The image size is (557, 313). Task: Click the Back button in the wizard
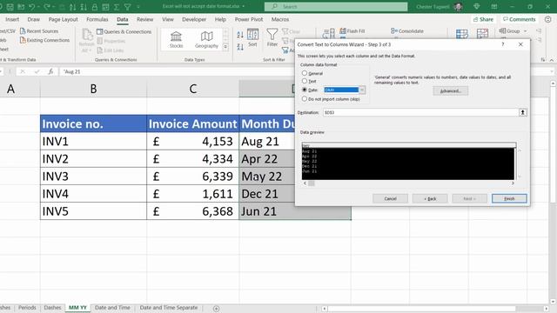click(x=430, y=199)
